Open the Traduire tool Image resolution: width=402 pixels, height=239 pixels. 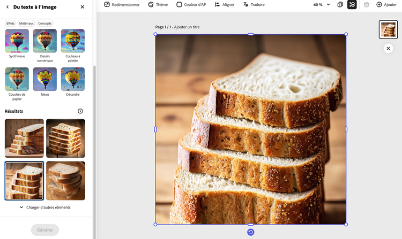pos(254,5)
